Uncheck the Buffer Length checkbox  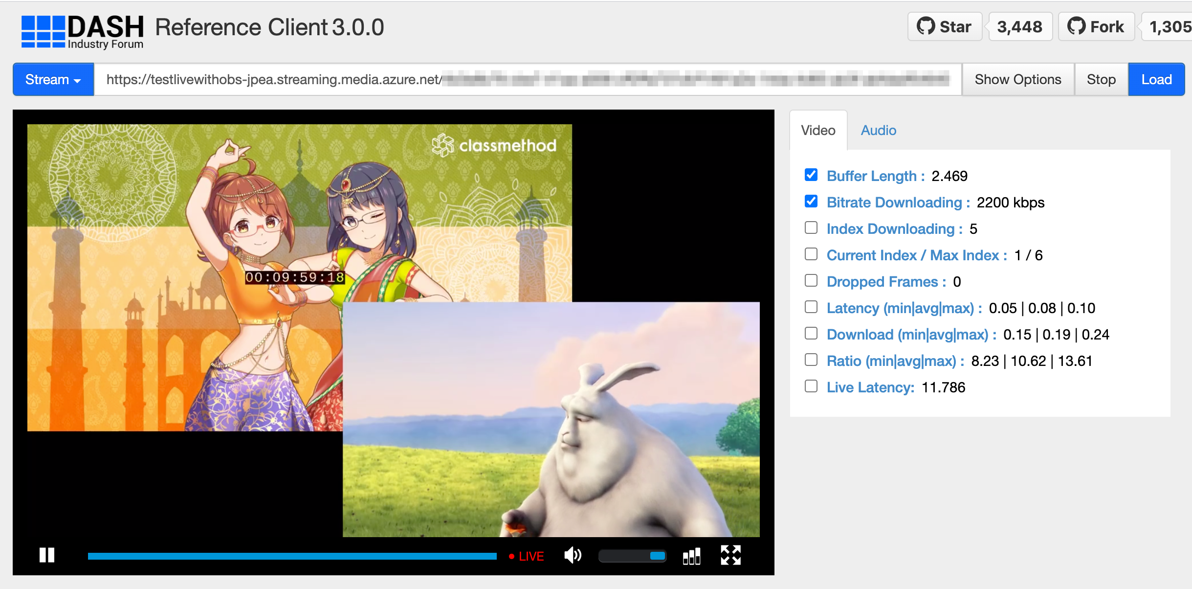click(x=811, y=175)
